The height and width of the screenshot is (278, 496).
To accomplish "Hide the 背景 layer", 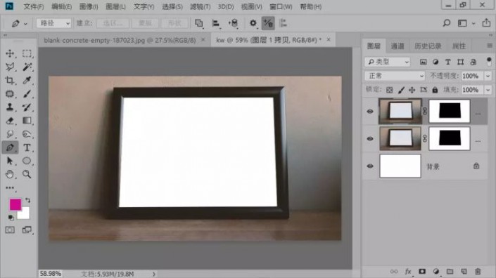I will [x=370, y=166].
